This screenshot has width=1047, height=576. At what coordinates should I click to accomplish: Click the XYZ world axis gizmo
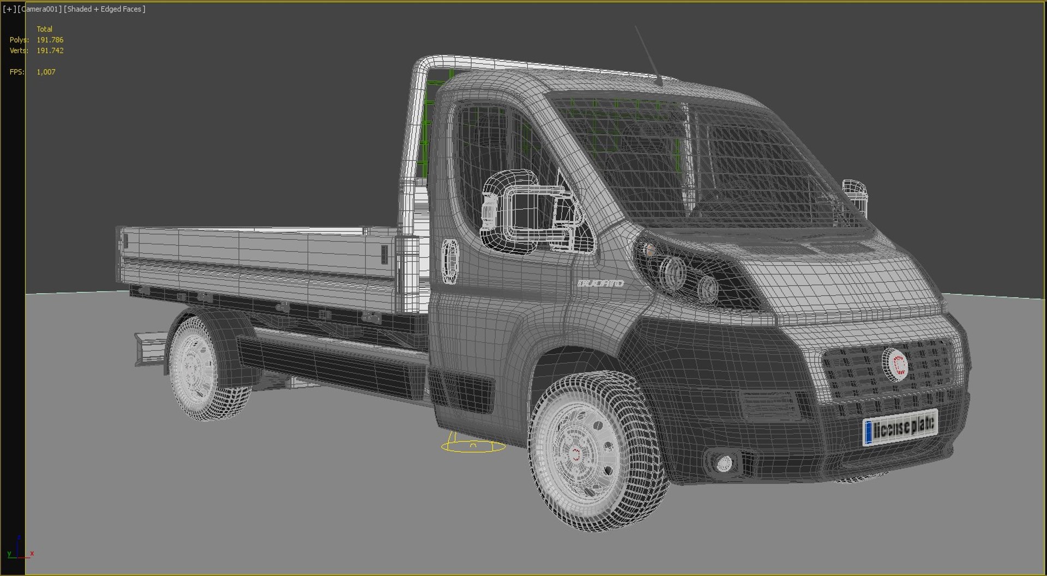coord(20,548)
